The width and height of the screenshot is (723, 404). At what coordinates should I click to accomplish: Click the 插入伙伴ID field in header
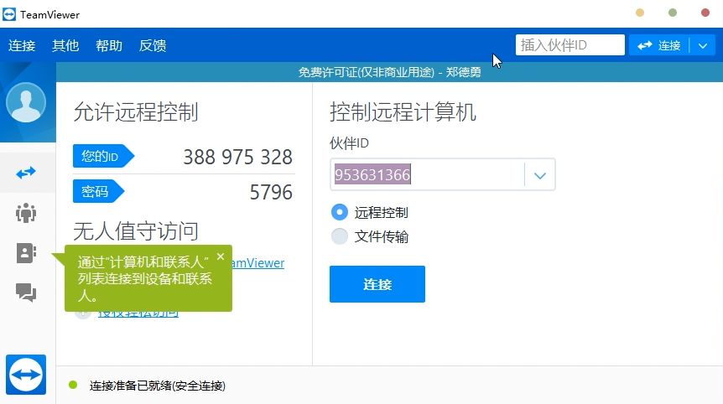(x=570, y=45)
